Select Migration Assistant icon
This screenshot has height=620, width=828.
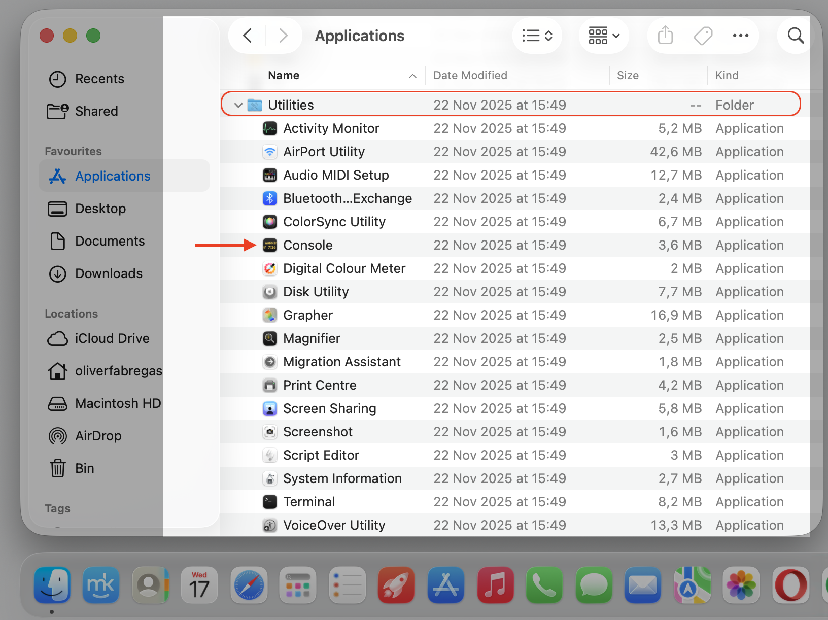coord(270,362)
